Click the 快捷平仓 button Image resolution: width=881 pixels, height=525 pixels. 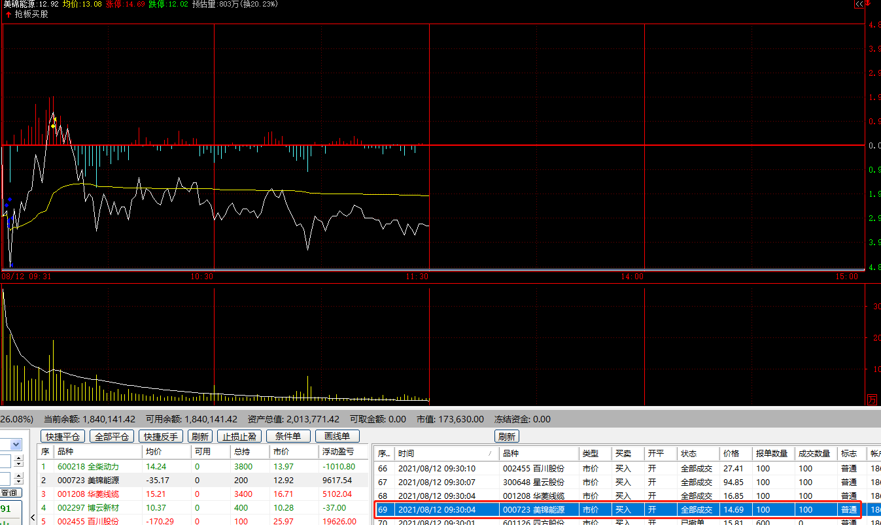pos(62,437)
